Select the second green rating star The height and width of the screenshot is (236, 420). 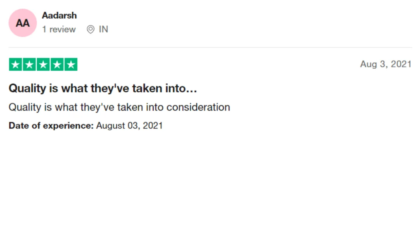point(30,64)
